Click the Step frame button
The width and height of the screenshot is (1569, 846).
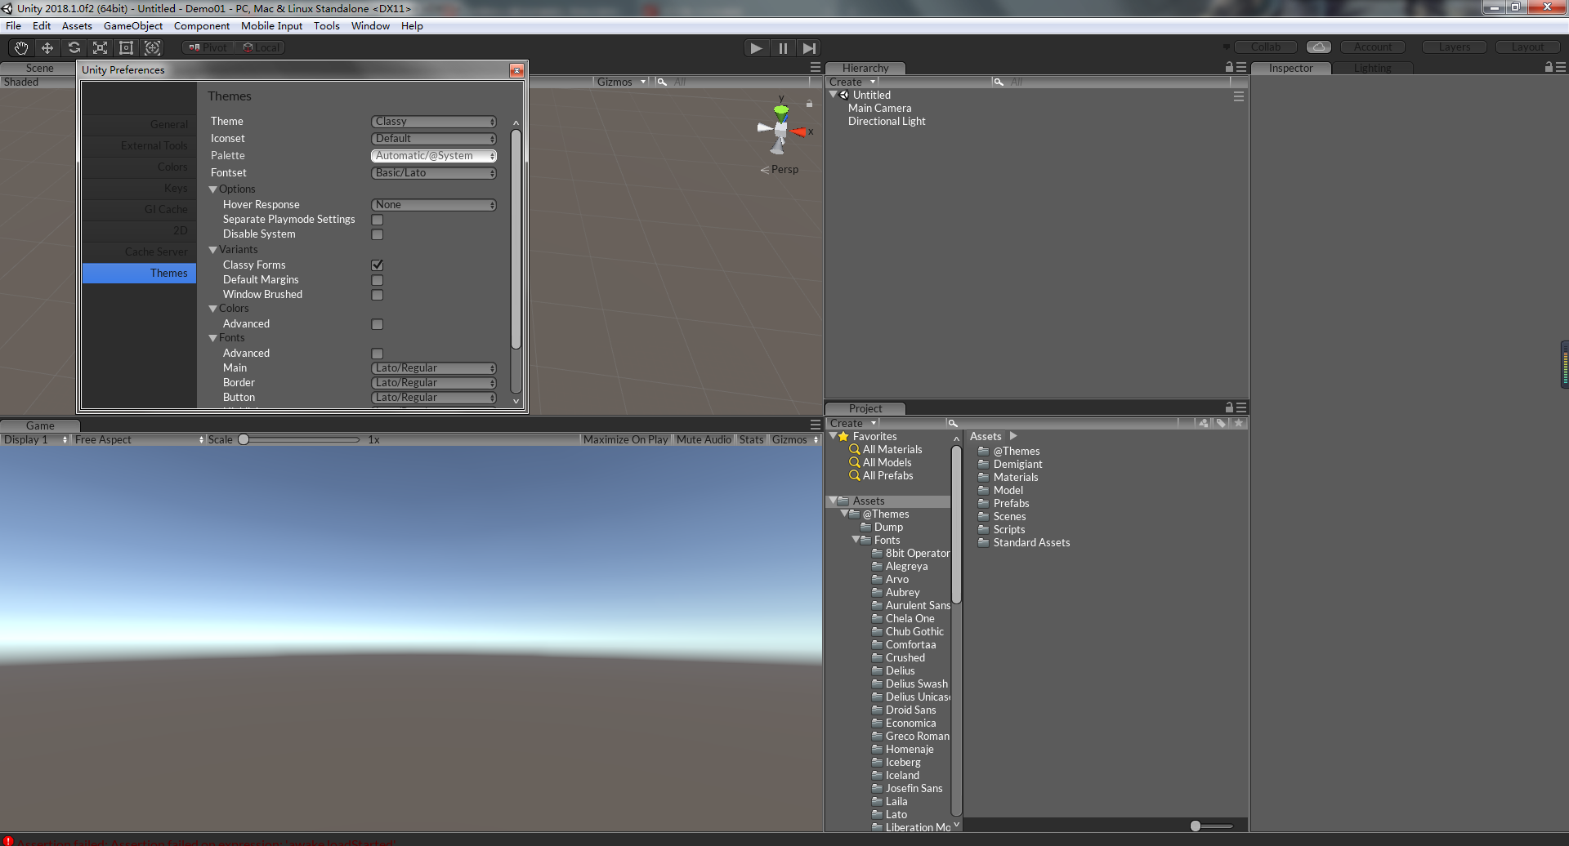809,47
